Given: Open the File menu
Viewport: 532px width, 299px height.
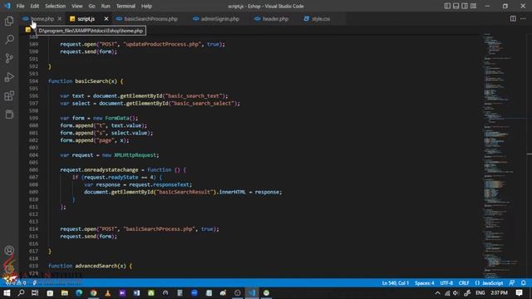Looking at the screenshot, I should tap(20, 6).
